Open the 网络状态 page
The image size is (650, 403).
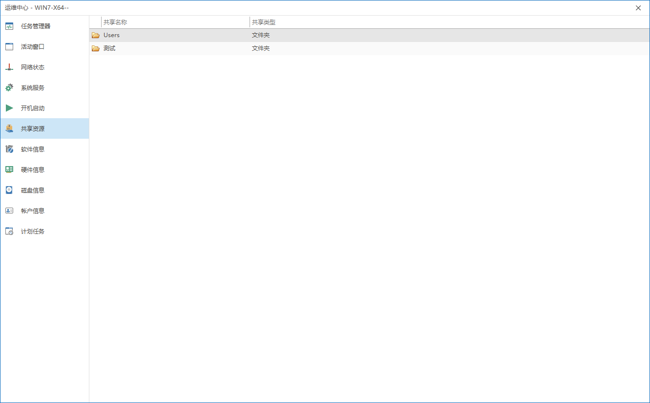click(44, 67)
